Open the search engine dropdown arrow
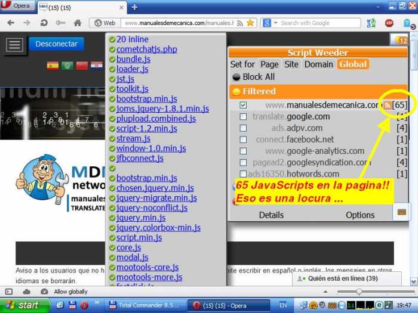The height and width of the screenshot is (313, 418). click(x=276, y=23)
